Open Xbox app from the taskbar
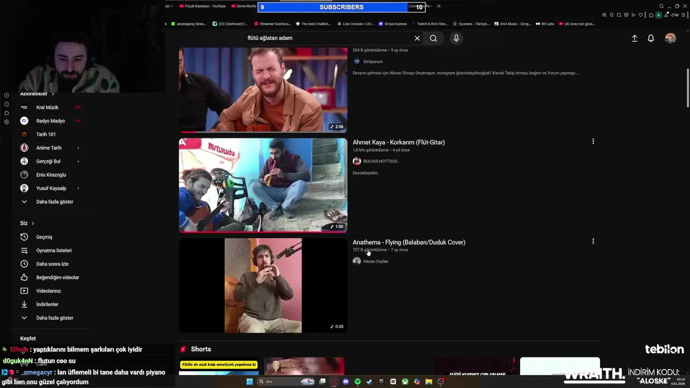690x388 pixels. (x=405, y=382)
